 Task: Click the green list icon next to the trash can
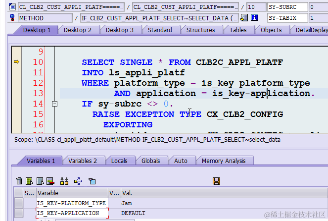(x=29, y=181)
